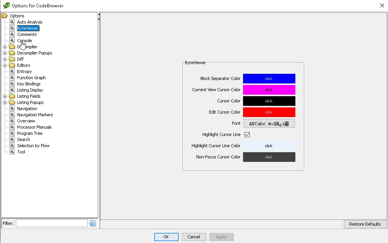Click the root Options folder icon
Image resolution: width=388 pixels, height=243 pixels.
(x=4, y=15)
